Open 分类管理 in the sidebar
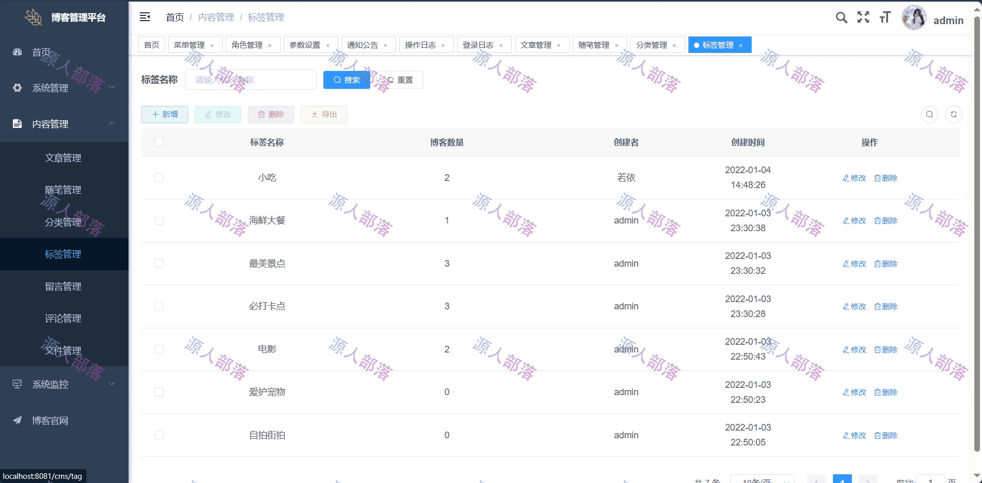This screenshot has height=483, width=982. click(64, 222)
